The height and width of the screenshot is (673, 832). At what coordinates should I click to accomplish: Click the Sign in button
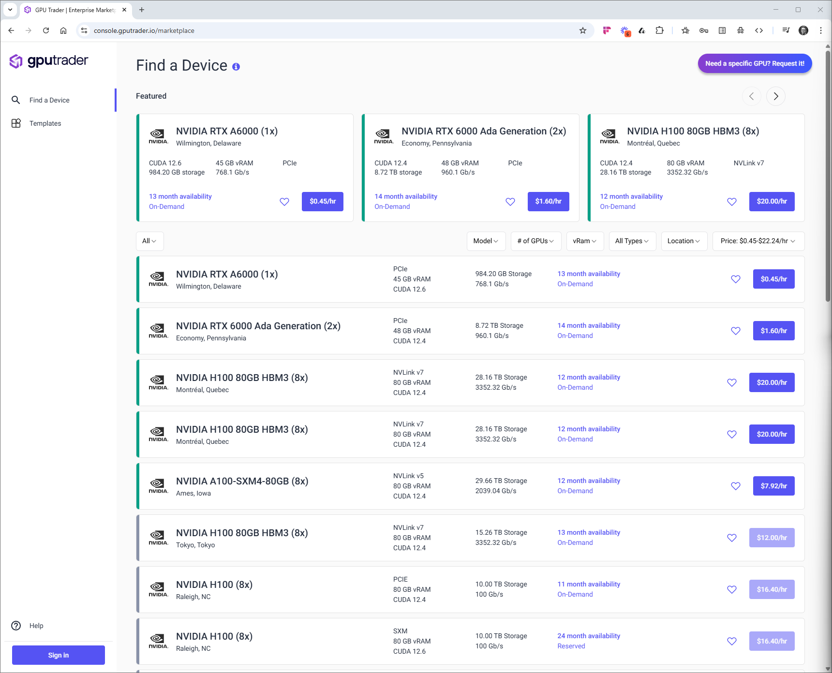click(59, 655)
